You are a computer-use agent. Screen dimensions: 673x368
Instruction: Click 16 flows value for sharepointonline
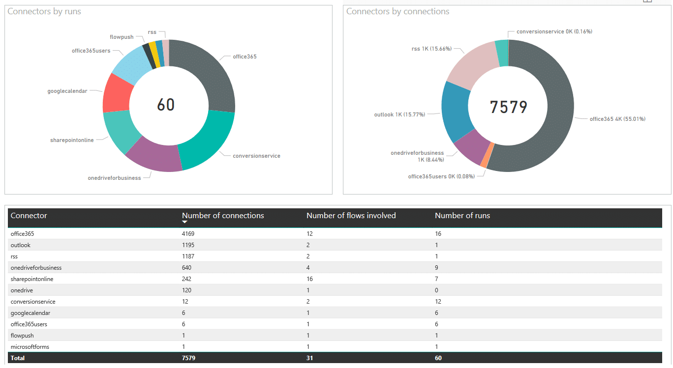[x=309, y=279]
